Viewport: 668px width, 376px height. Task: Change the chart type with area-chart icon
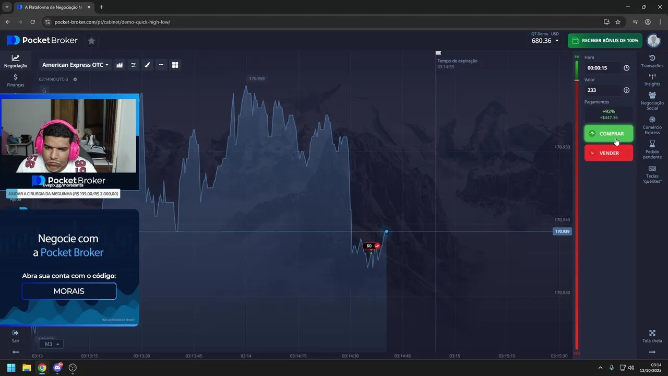(120, 65)
